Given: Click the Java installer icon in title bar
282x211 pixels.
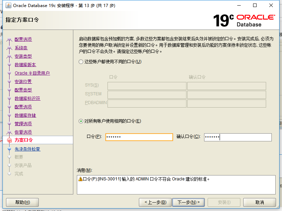Looking at the screenshot, I should tap(8, 5).
